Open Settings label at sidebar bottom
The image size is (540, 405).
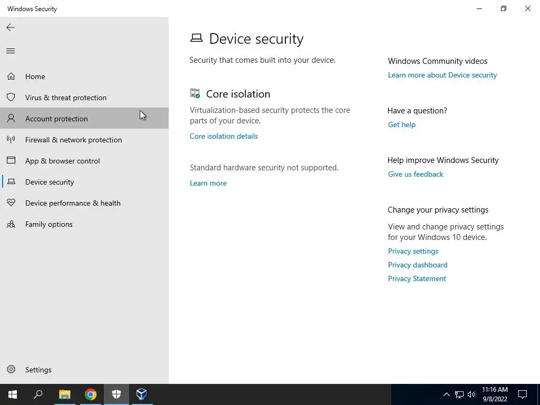tap(38, 370)
